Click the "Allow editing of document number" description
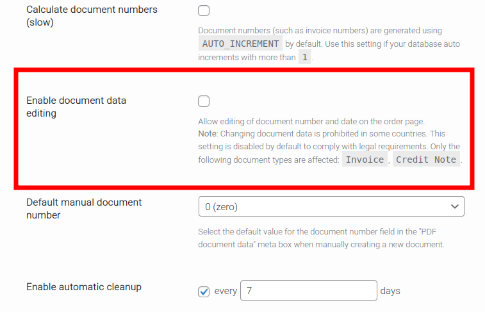 tap(311, 121)
